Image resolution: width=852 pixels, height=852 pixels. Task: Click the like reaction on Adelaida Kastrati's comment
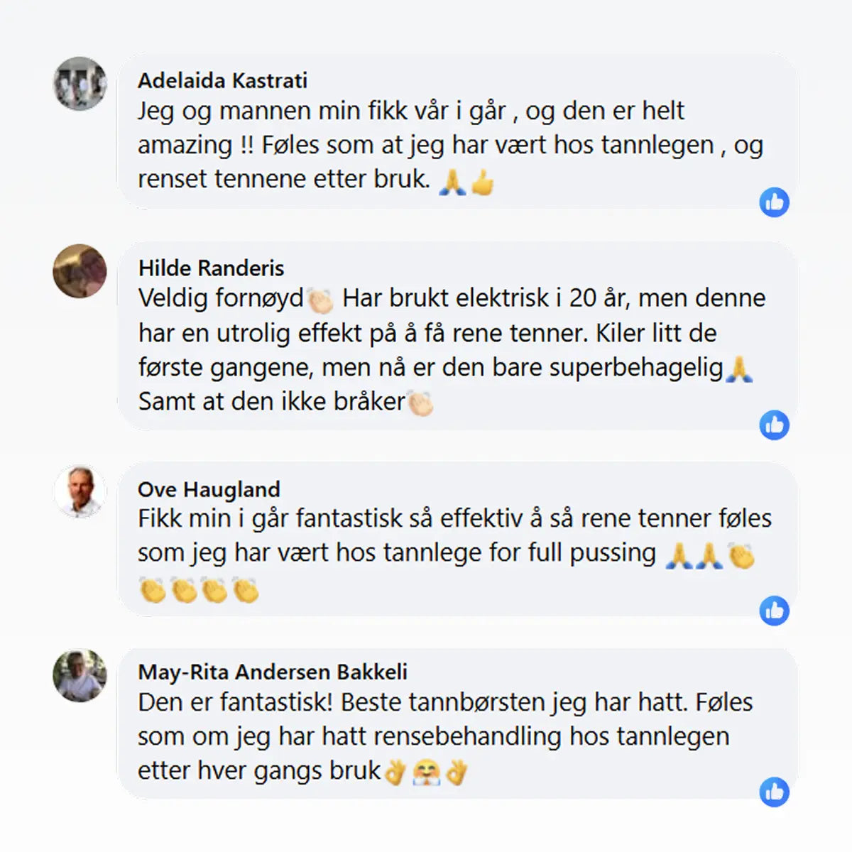(x=776, y=202)
